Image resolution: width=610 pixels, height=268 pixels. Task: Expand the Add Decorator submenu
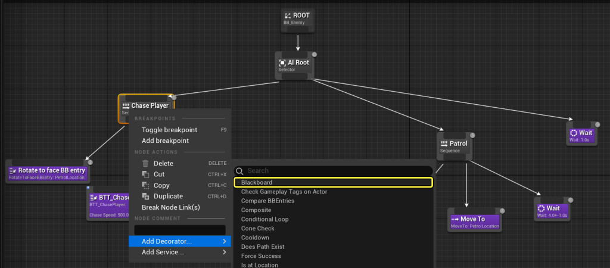point(179,241)
